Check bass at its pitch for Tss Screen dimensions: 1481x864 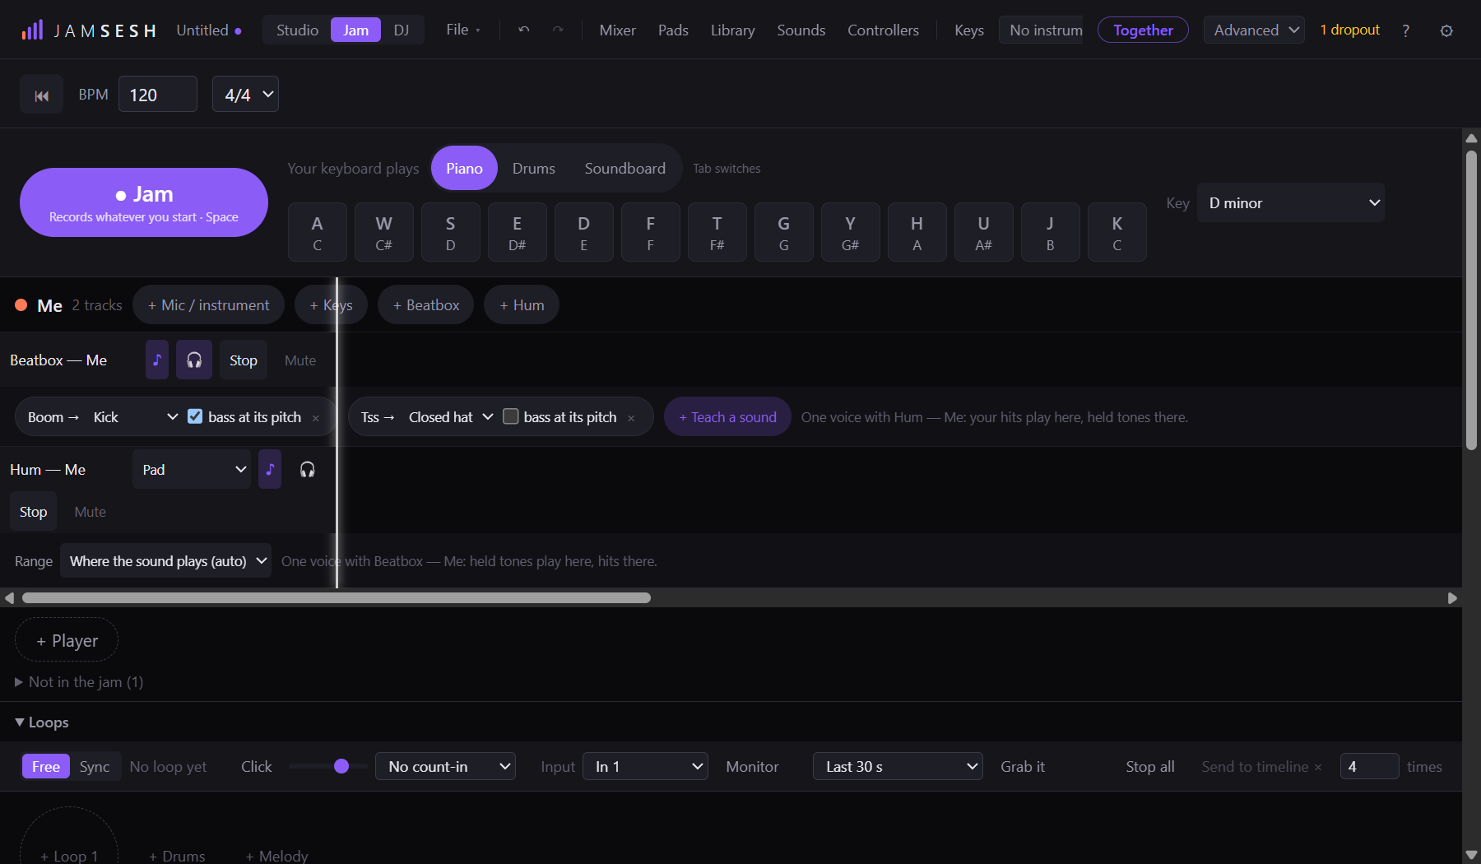(x=511, y=416)
